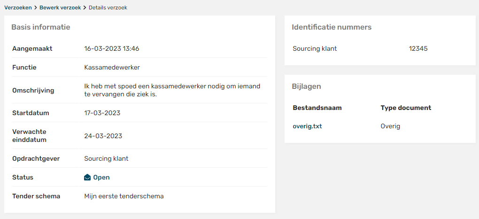
Task: Select the Type document column header
Action: pos(406,108)
